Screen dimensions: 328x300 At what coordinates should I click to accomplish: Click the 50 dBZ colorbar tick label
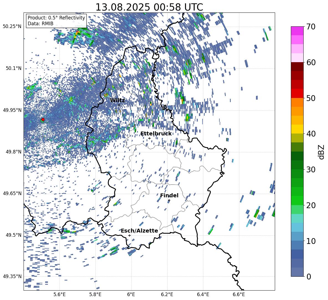311,98
